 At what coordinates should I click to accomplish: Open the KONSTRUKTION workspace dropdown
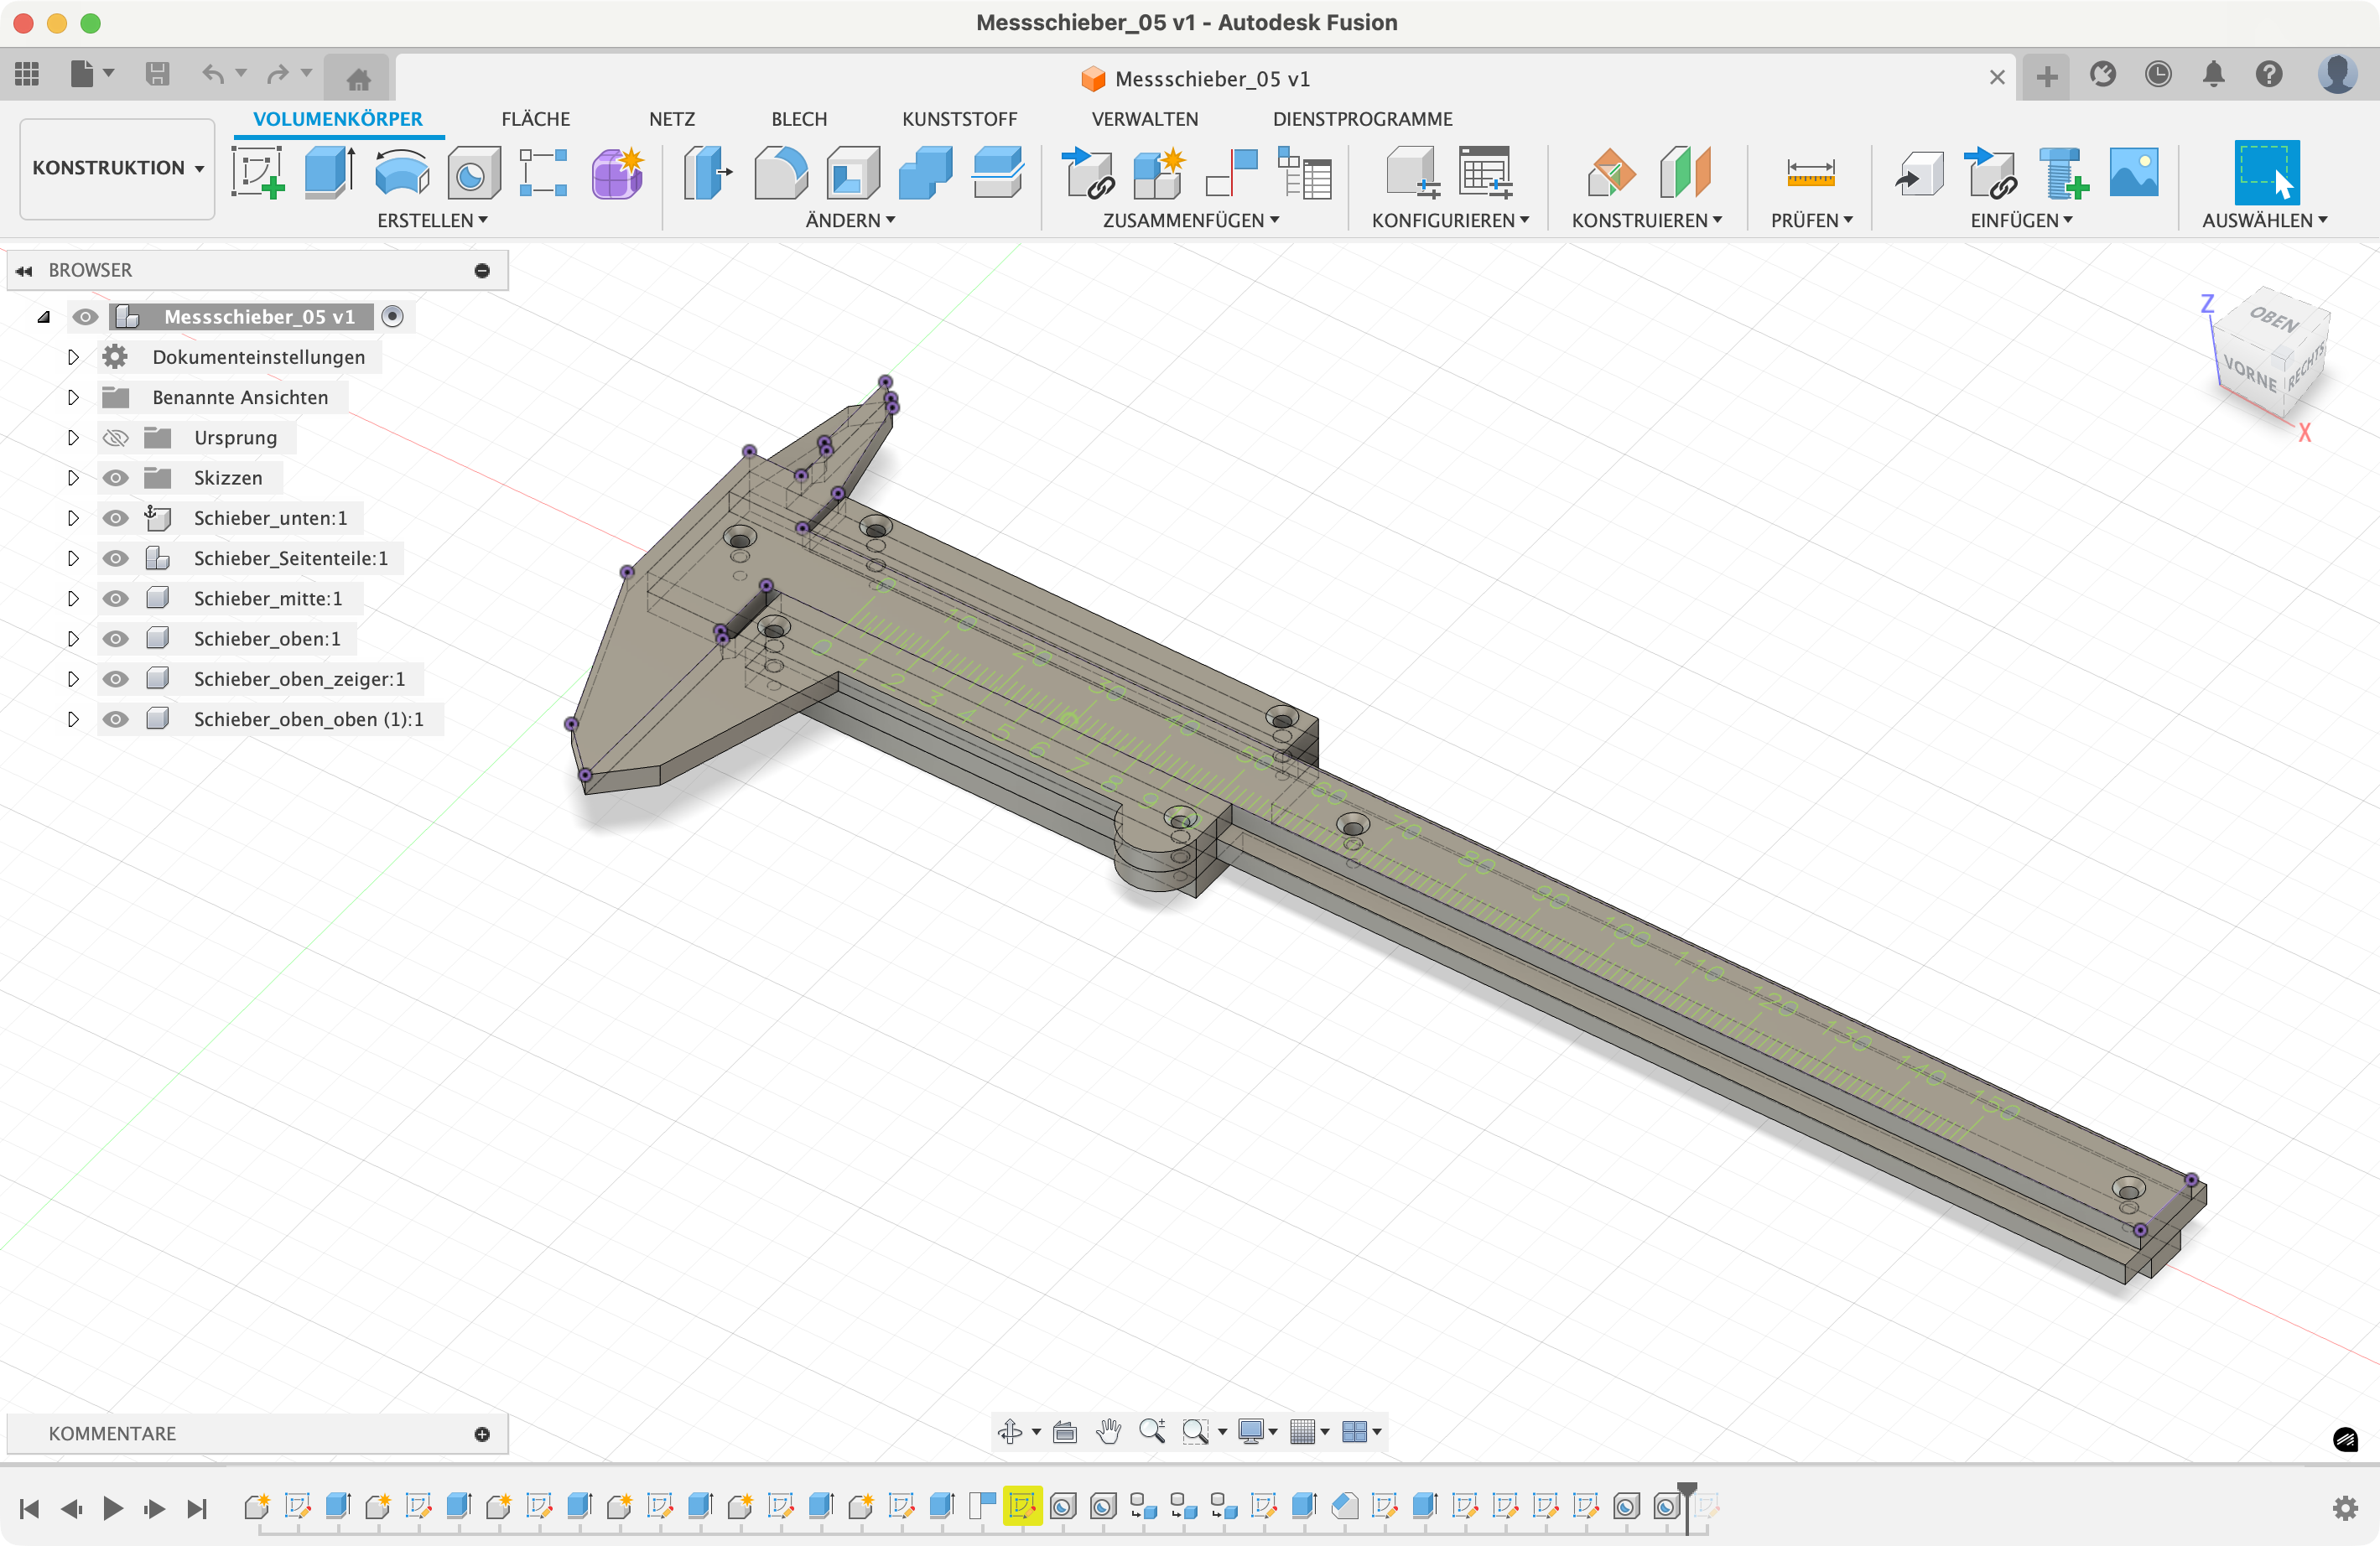[x=117, y=168]
